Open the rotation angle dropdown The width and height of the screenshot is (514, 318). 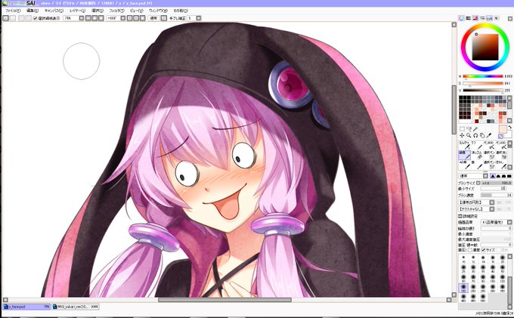coord(123,18)
